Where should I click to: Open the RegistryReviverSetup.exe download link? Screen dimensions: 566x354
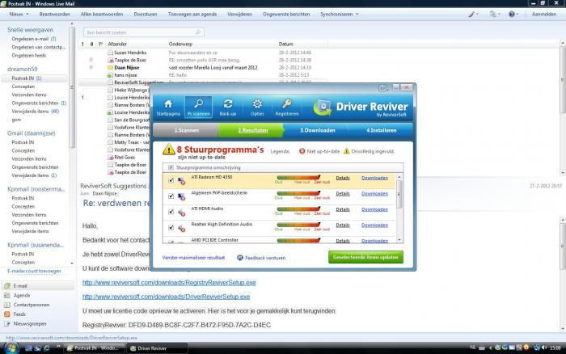tap(169, 283)
